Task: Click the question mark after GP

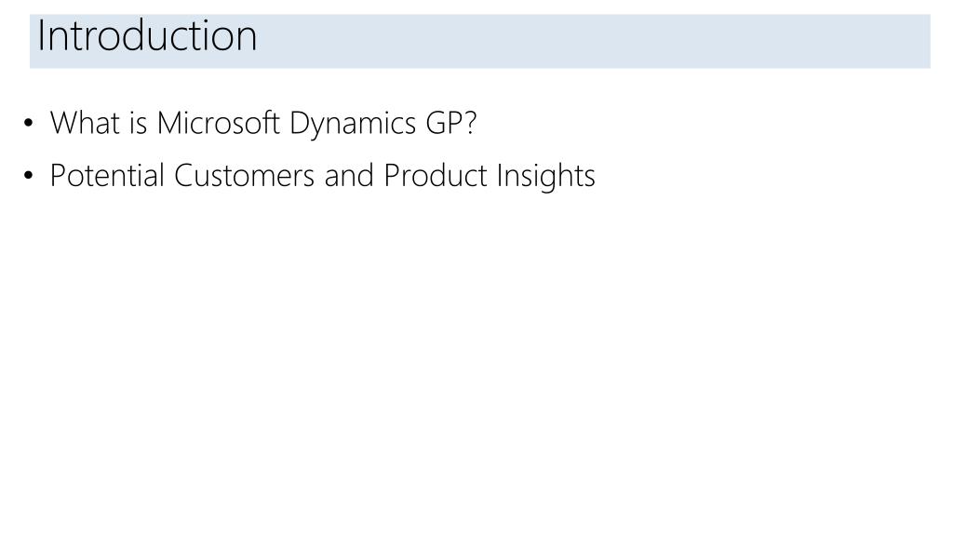Action: [470, 123]
